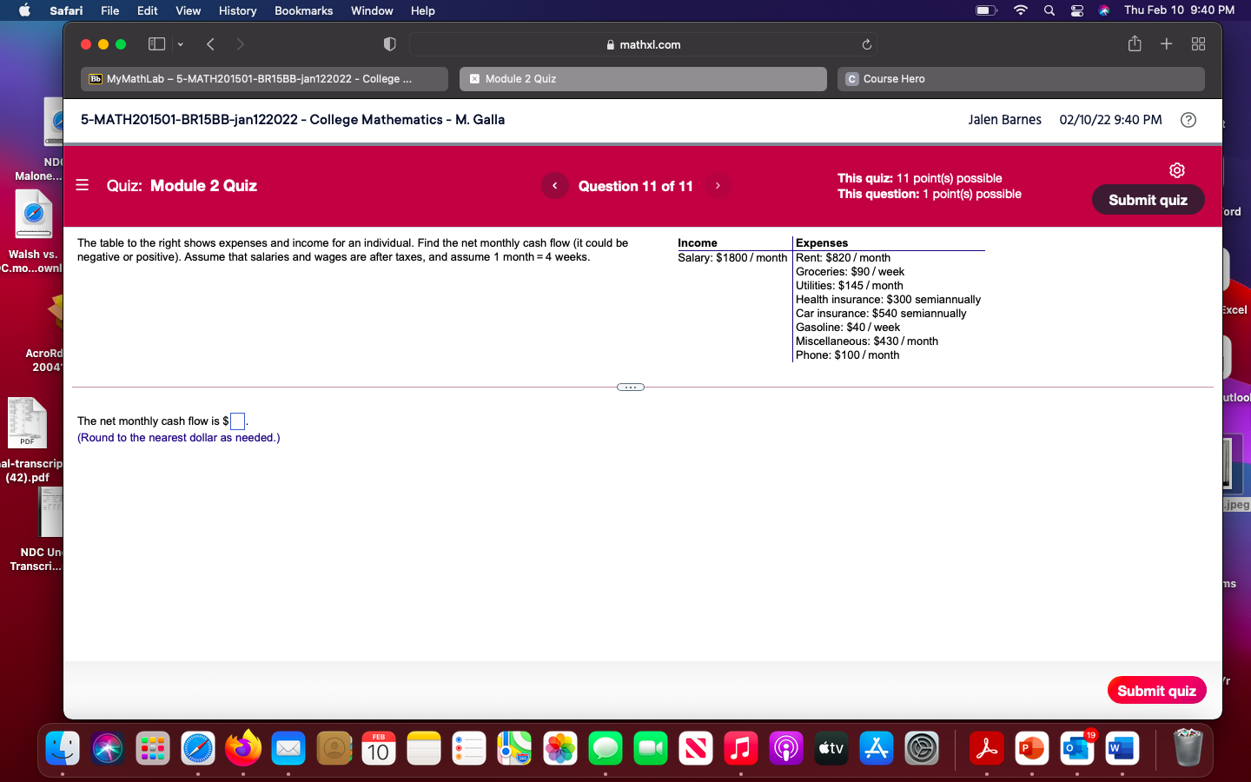1251x782 pixels.
Task: Go to the previous quiz question
Action: tap(554, 185)
